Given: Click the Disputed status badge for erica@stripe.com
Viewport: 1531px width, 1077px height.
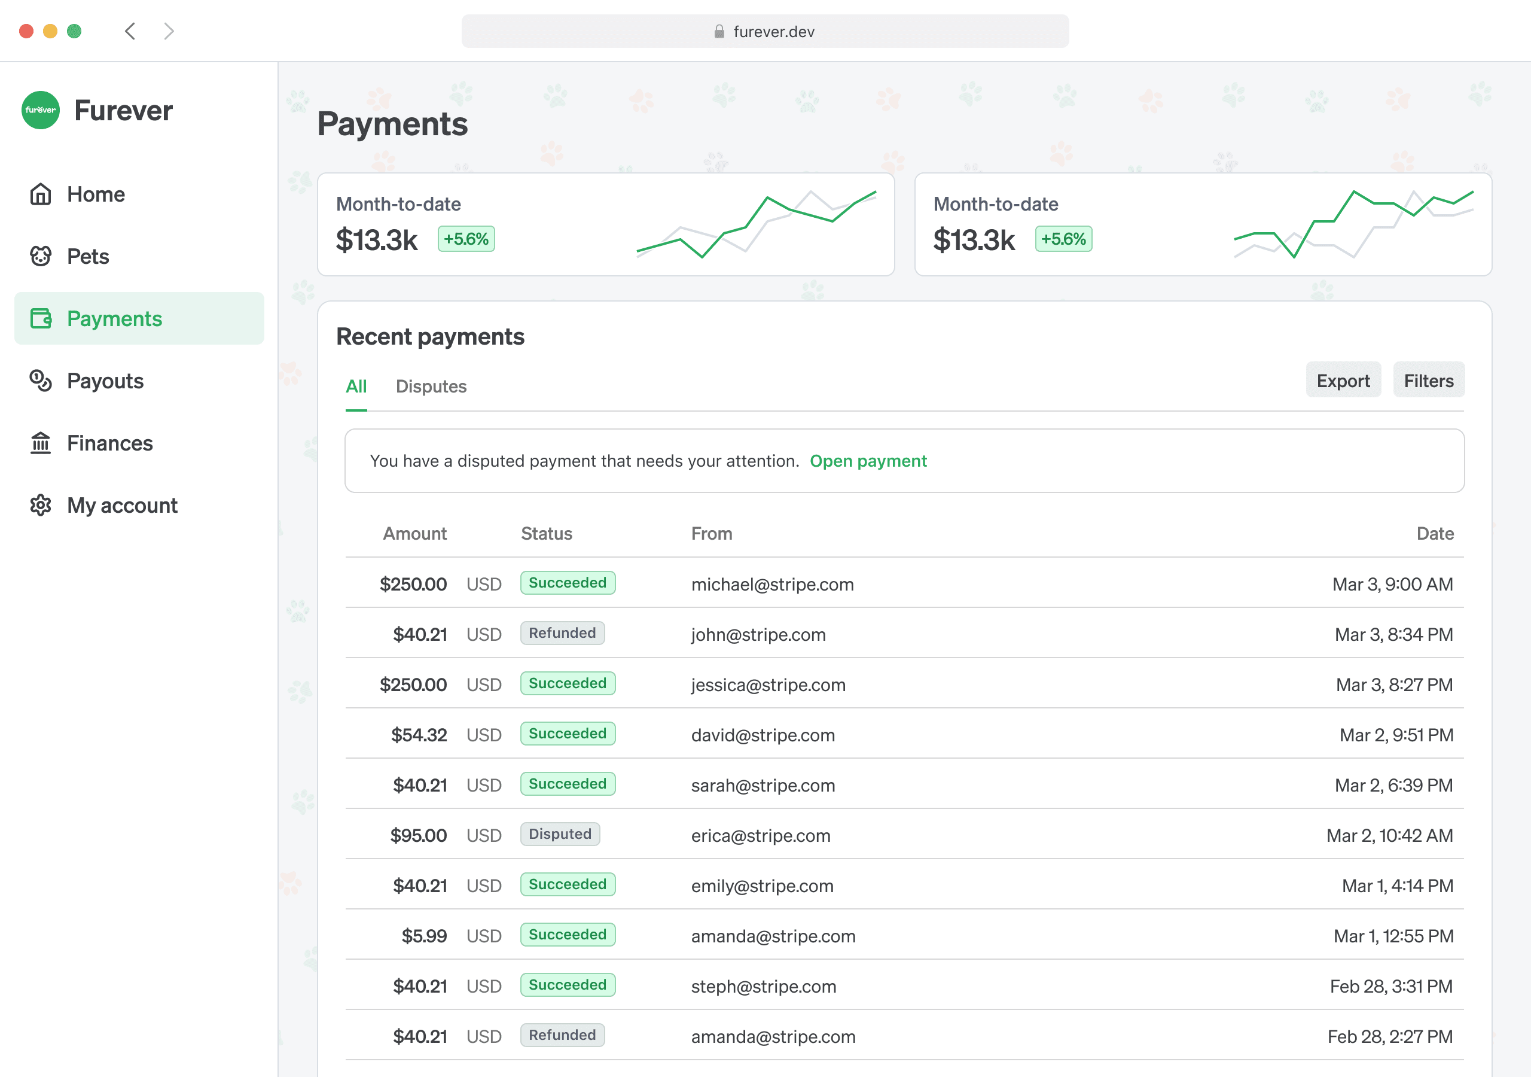Looking at the screenshot, I should point(559,834).
